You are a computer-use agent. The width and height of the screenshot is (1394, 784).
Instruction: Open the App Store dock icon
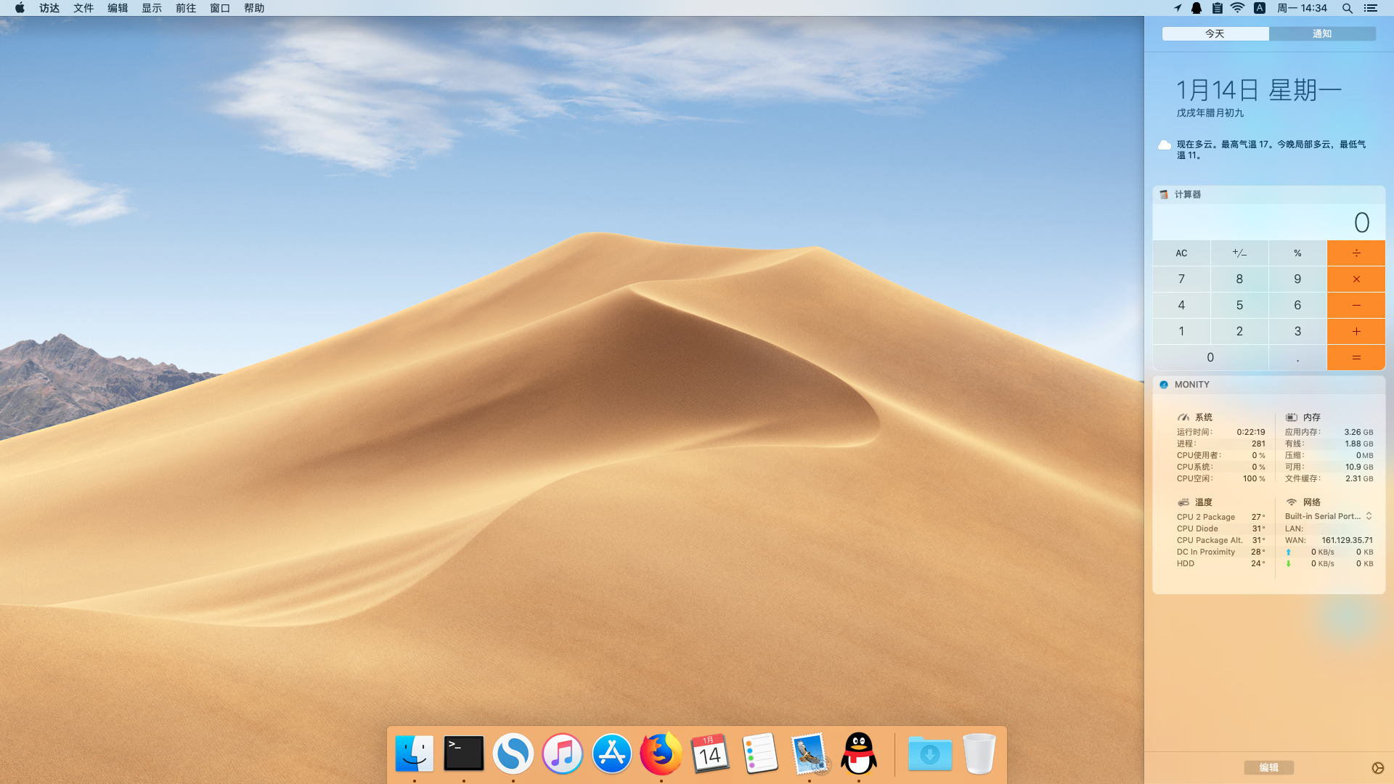click(x=611, y=754)
